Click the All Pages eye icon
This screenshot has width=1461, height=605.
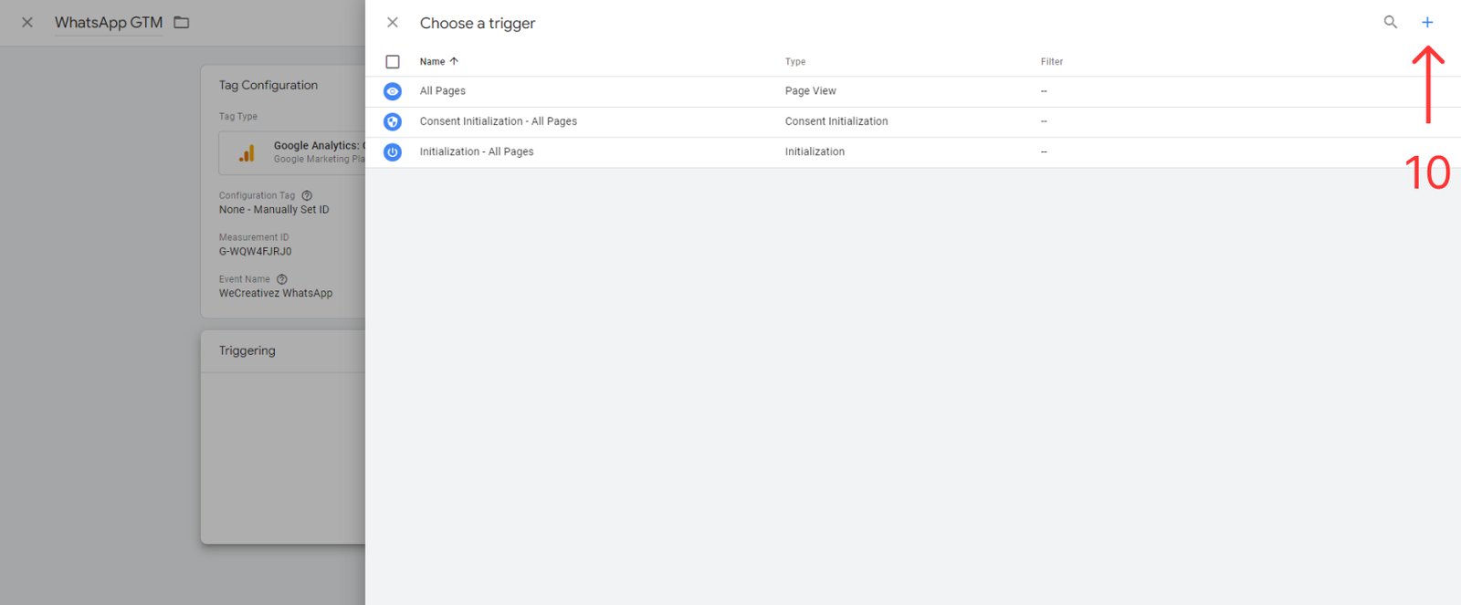393,91
